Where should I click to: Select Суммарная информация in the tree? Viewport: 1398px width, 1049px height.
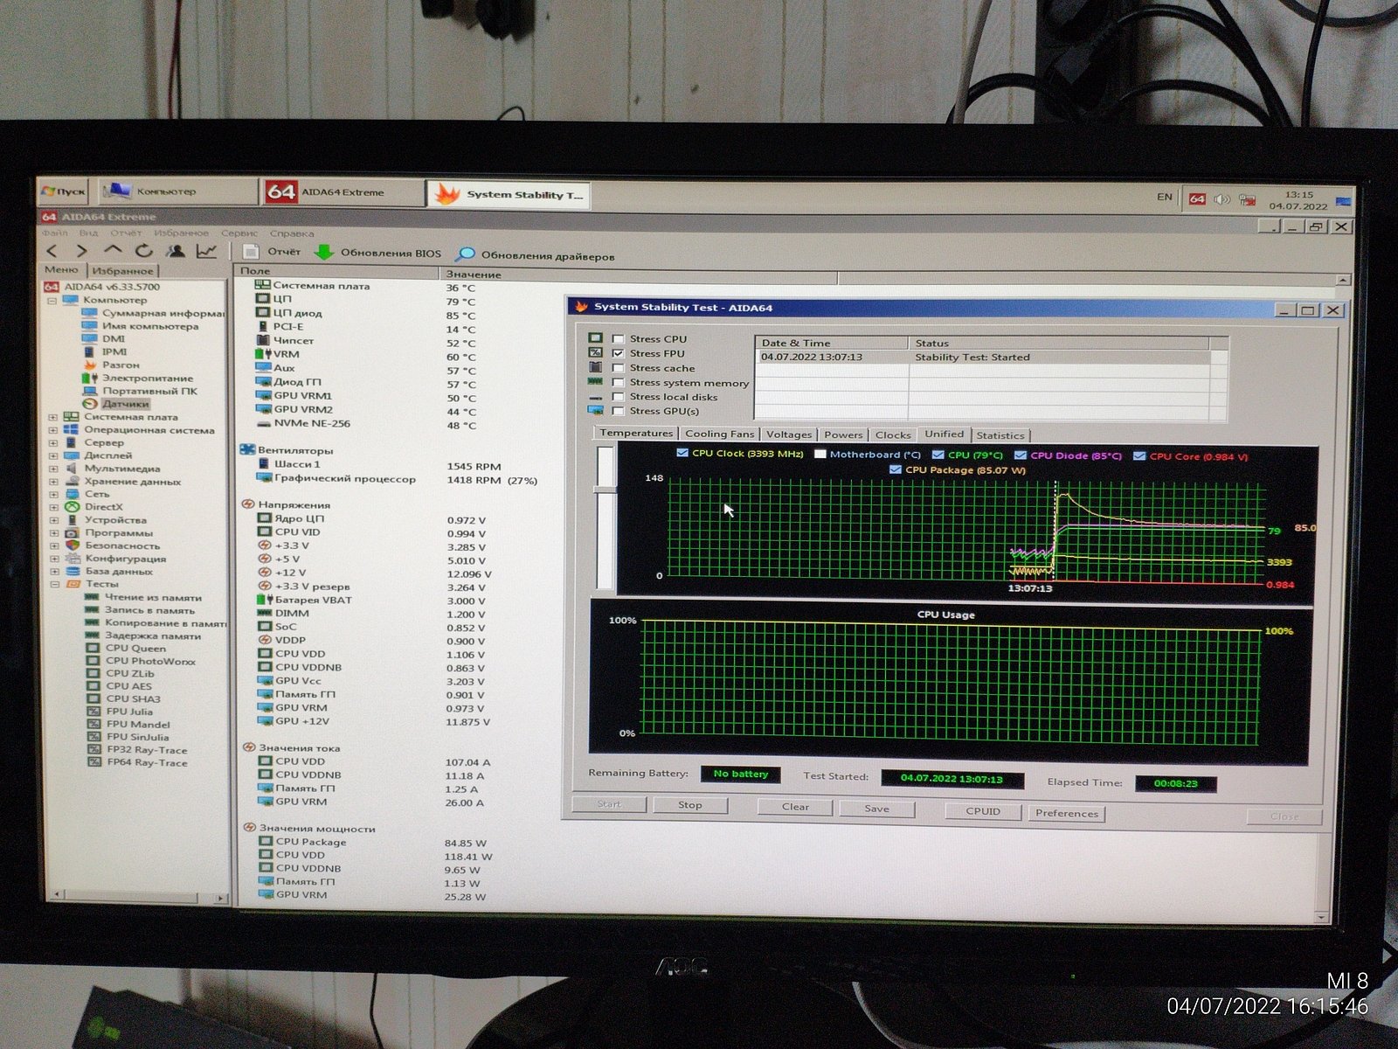(152, 313)
